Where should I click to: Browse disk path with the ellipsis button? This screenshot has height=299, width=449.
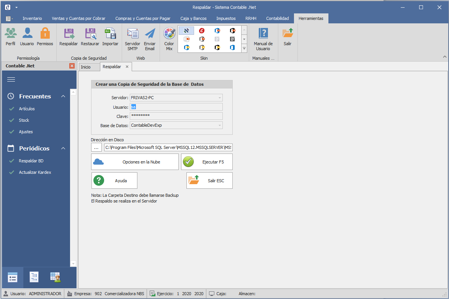pyautogui.click(x=96, y=147)
